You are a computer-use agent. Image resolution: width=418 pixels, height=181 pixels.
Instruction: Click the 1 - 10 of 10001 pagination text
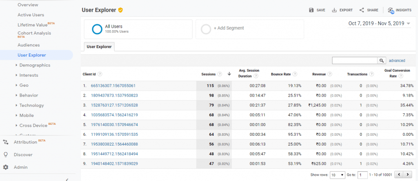[x=380, y=175]
